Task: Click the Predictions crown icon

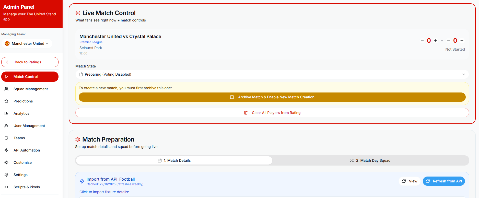Action: (x=6, y=101)
